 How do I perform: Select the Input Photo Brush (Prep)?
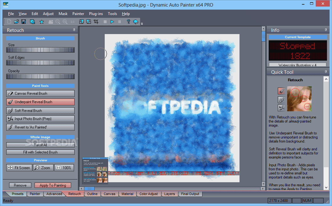coord(40,118)
